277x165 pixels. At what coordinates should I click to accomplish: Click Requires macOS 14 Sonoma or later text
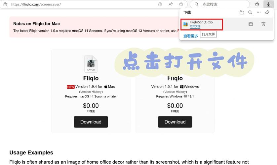click(x=91, y=96)
